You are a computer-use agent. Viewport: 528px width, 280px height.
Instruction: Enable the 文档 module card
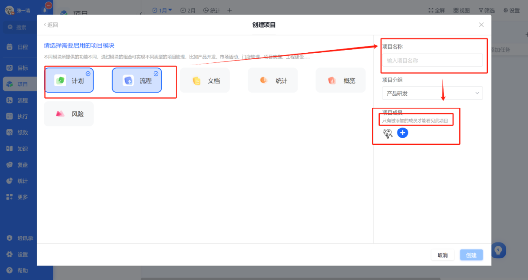tap(205, 81)
